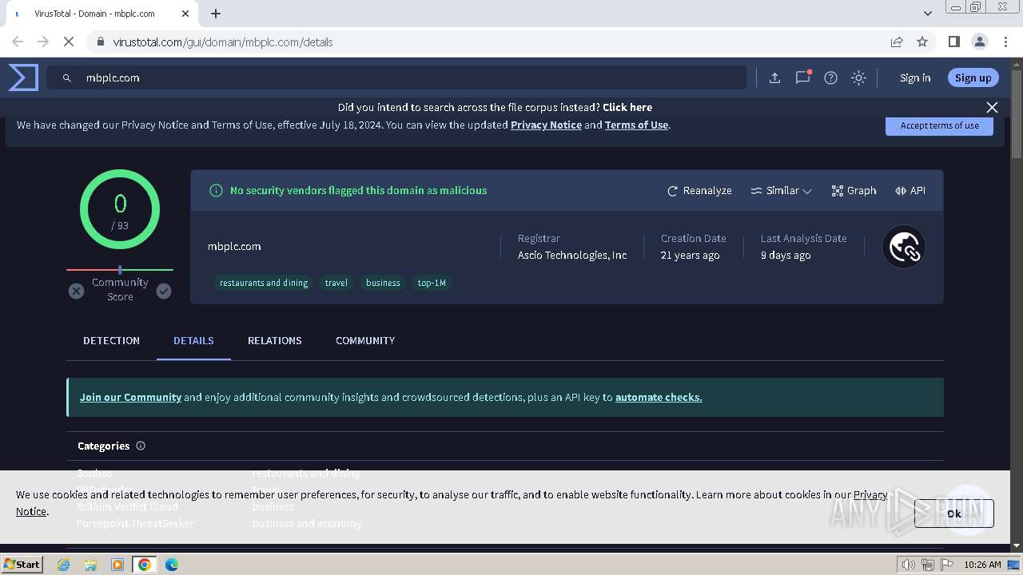Image resolution: width=1023 pixels, height=575 pixels.
Task: Click the browser share page icon
Action: tap(897, 42)
